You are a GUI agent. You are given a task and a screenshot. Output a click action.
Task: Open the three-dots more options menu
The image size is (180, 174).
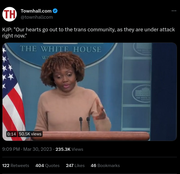coord(174,11)
